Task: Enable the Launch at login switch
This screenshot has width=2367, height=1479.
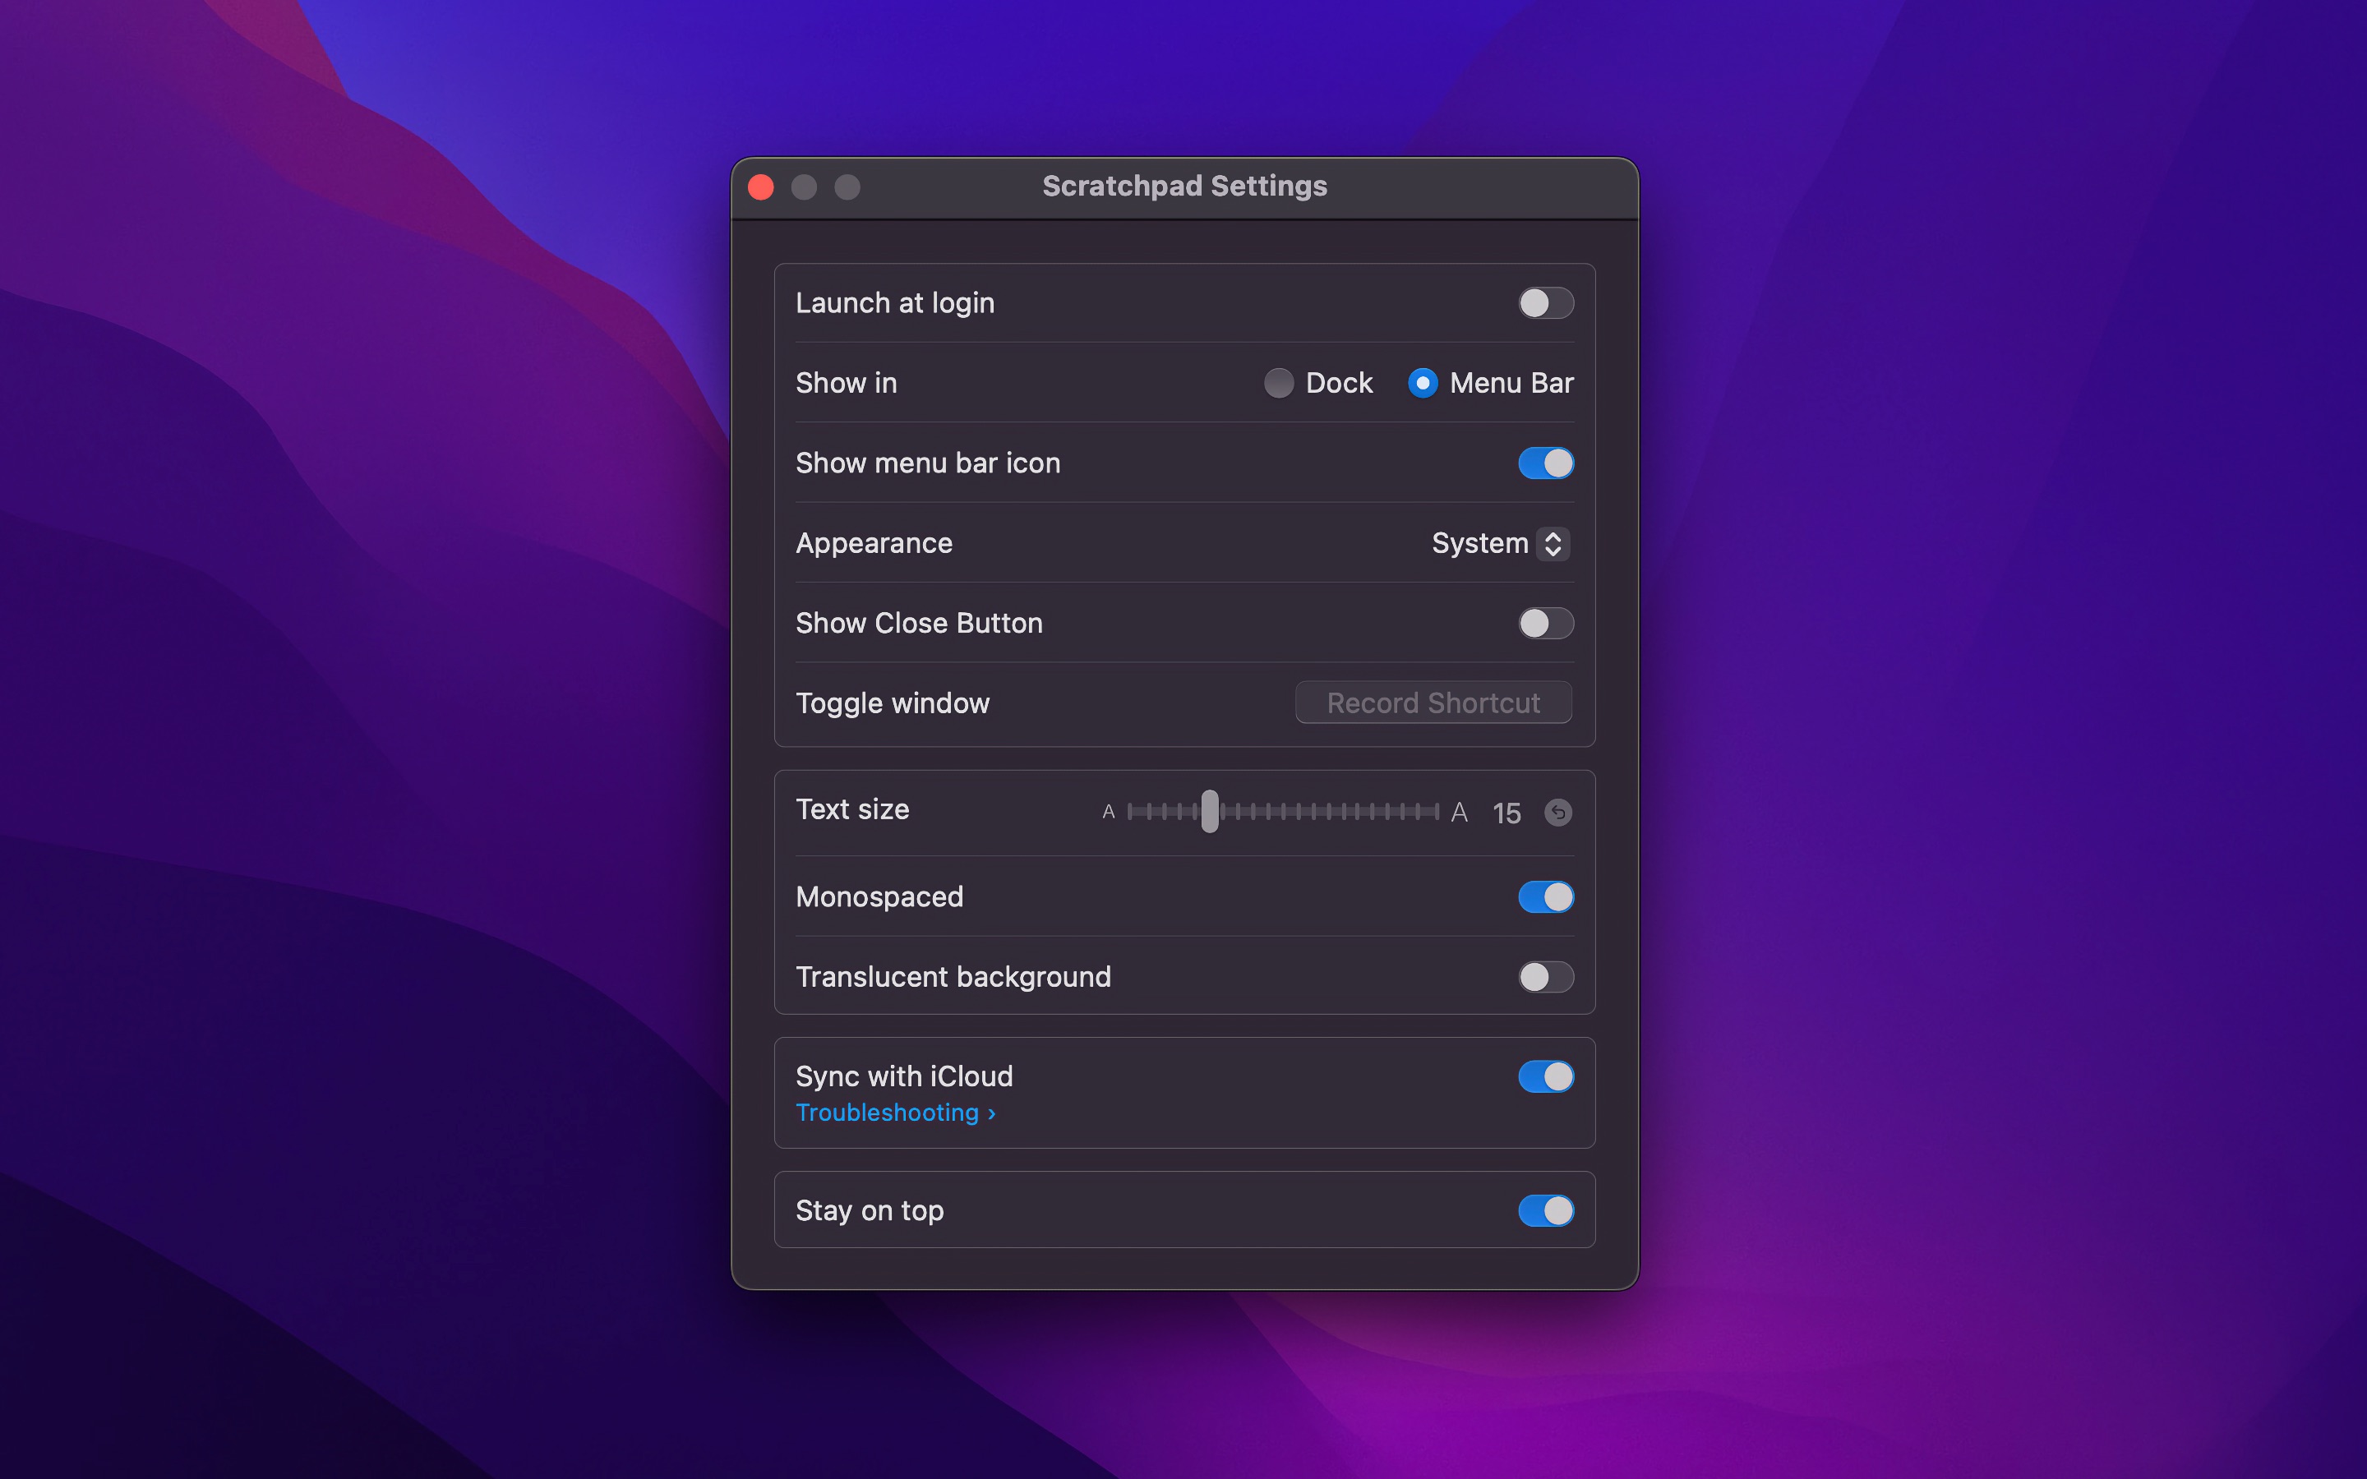Action: coord(1545,303)
